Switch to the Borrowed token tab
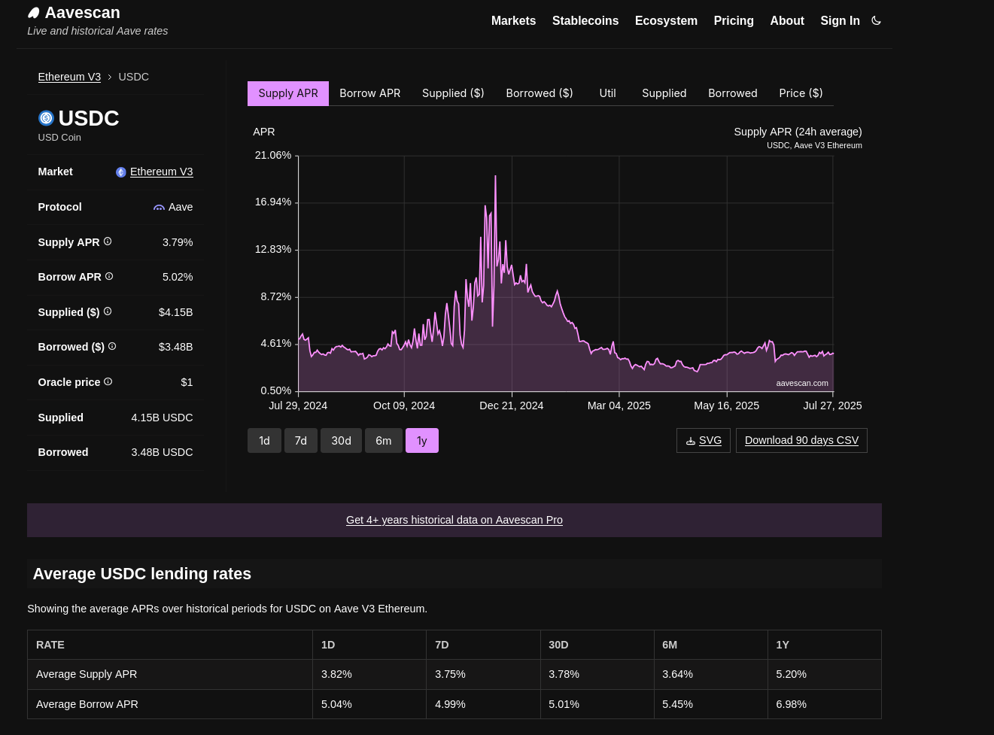 point(733,93)
